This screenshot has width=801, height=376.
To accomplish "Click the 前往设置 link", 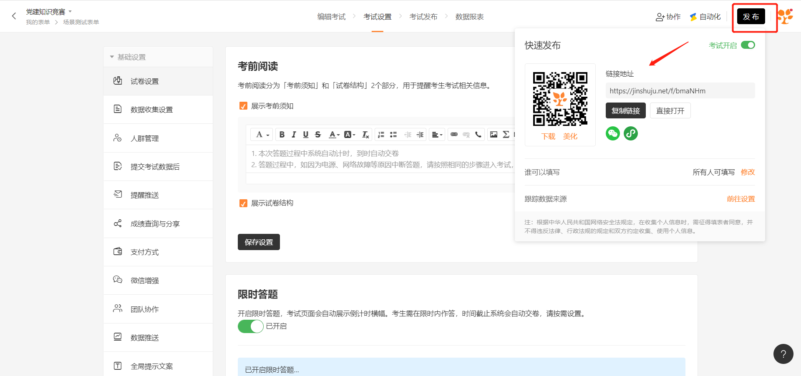I will 741,199.
